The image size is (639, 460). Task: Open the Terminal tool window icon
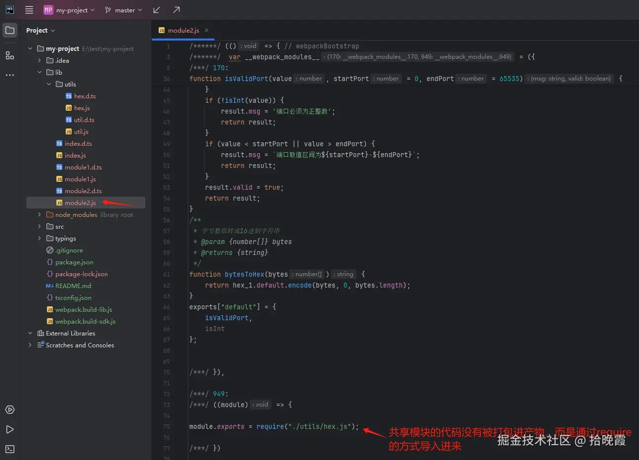click(x=10, y=449)
